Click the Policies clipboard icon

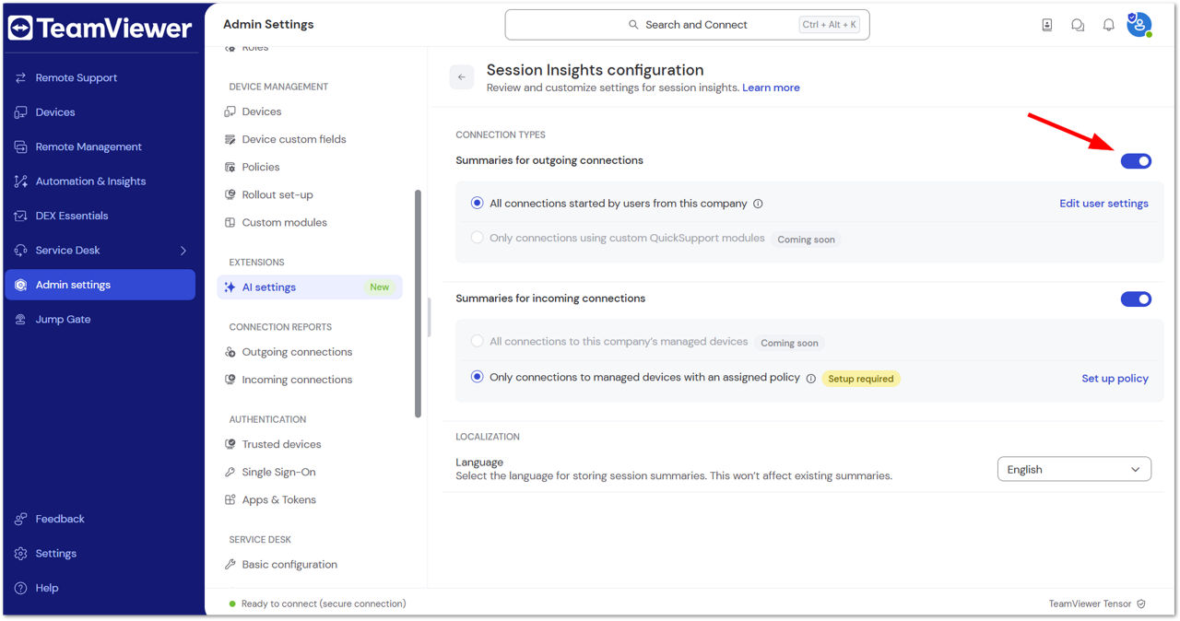click(230, 167)
